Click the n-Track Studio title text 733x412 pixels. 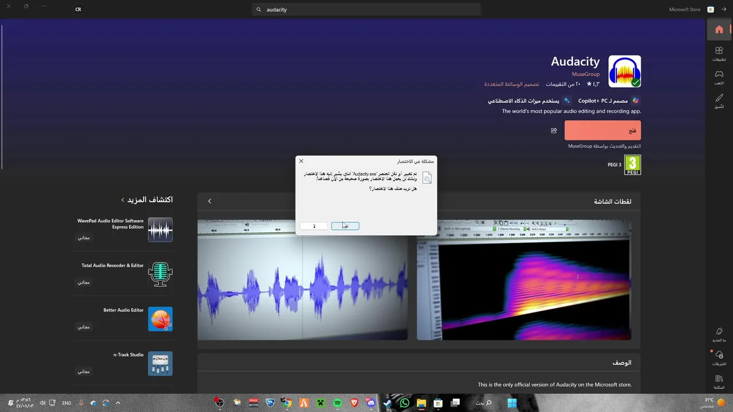tap(128, 355)
